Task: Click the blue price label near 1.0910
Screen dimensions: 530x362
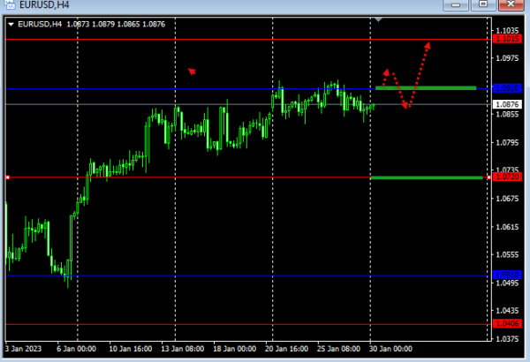Action: point(507,88)
